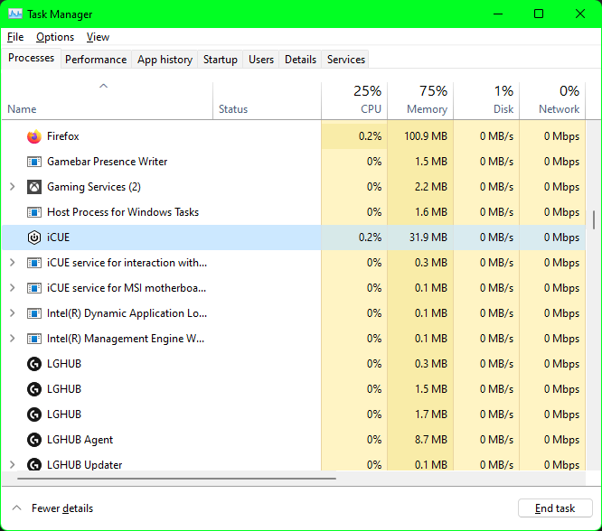Open the File menu
Viewport: 602px width, 531px height.
point(15,37)
